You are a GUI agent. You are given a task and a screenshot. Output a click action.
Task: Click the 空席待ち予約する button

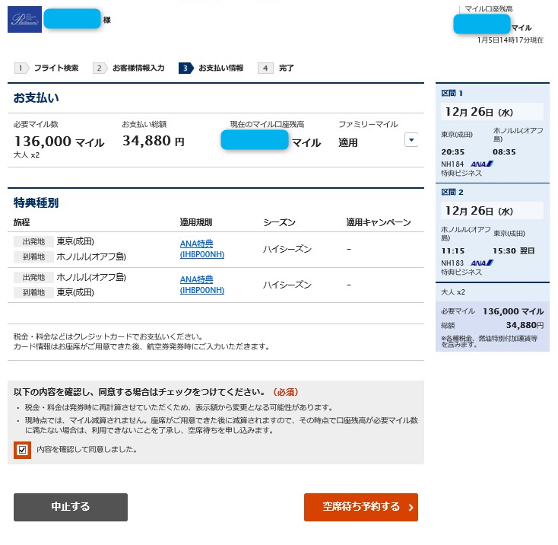(361, 507)
